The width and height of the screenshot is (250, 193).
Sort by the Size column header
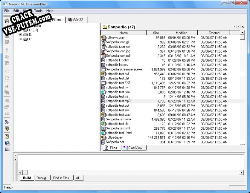pos(156,33)
